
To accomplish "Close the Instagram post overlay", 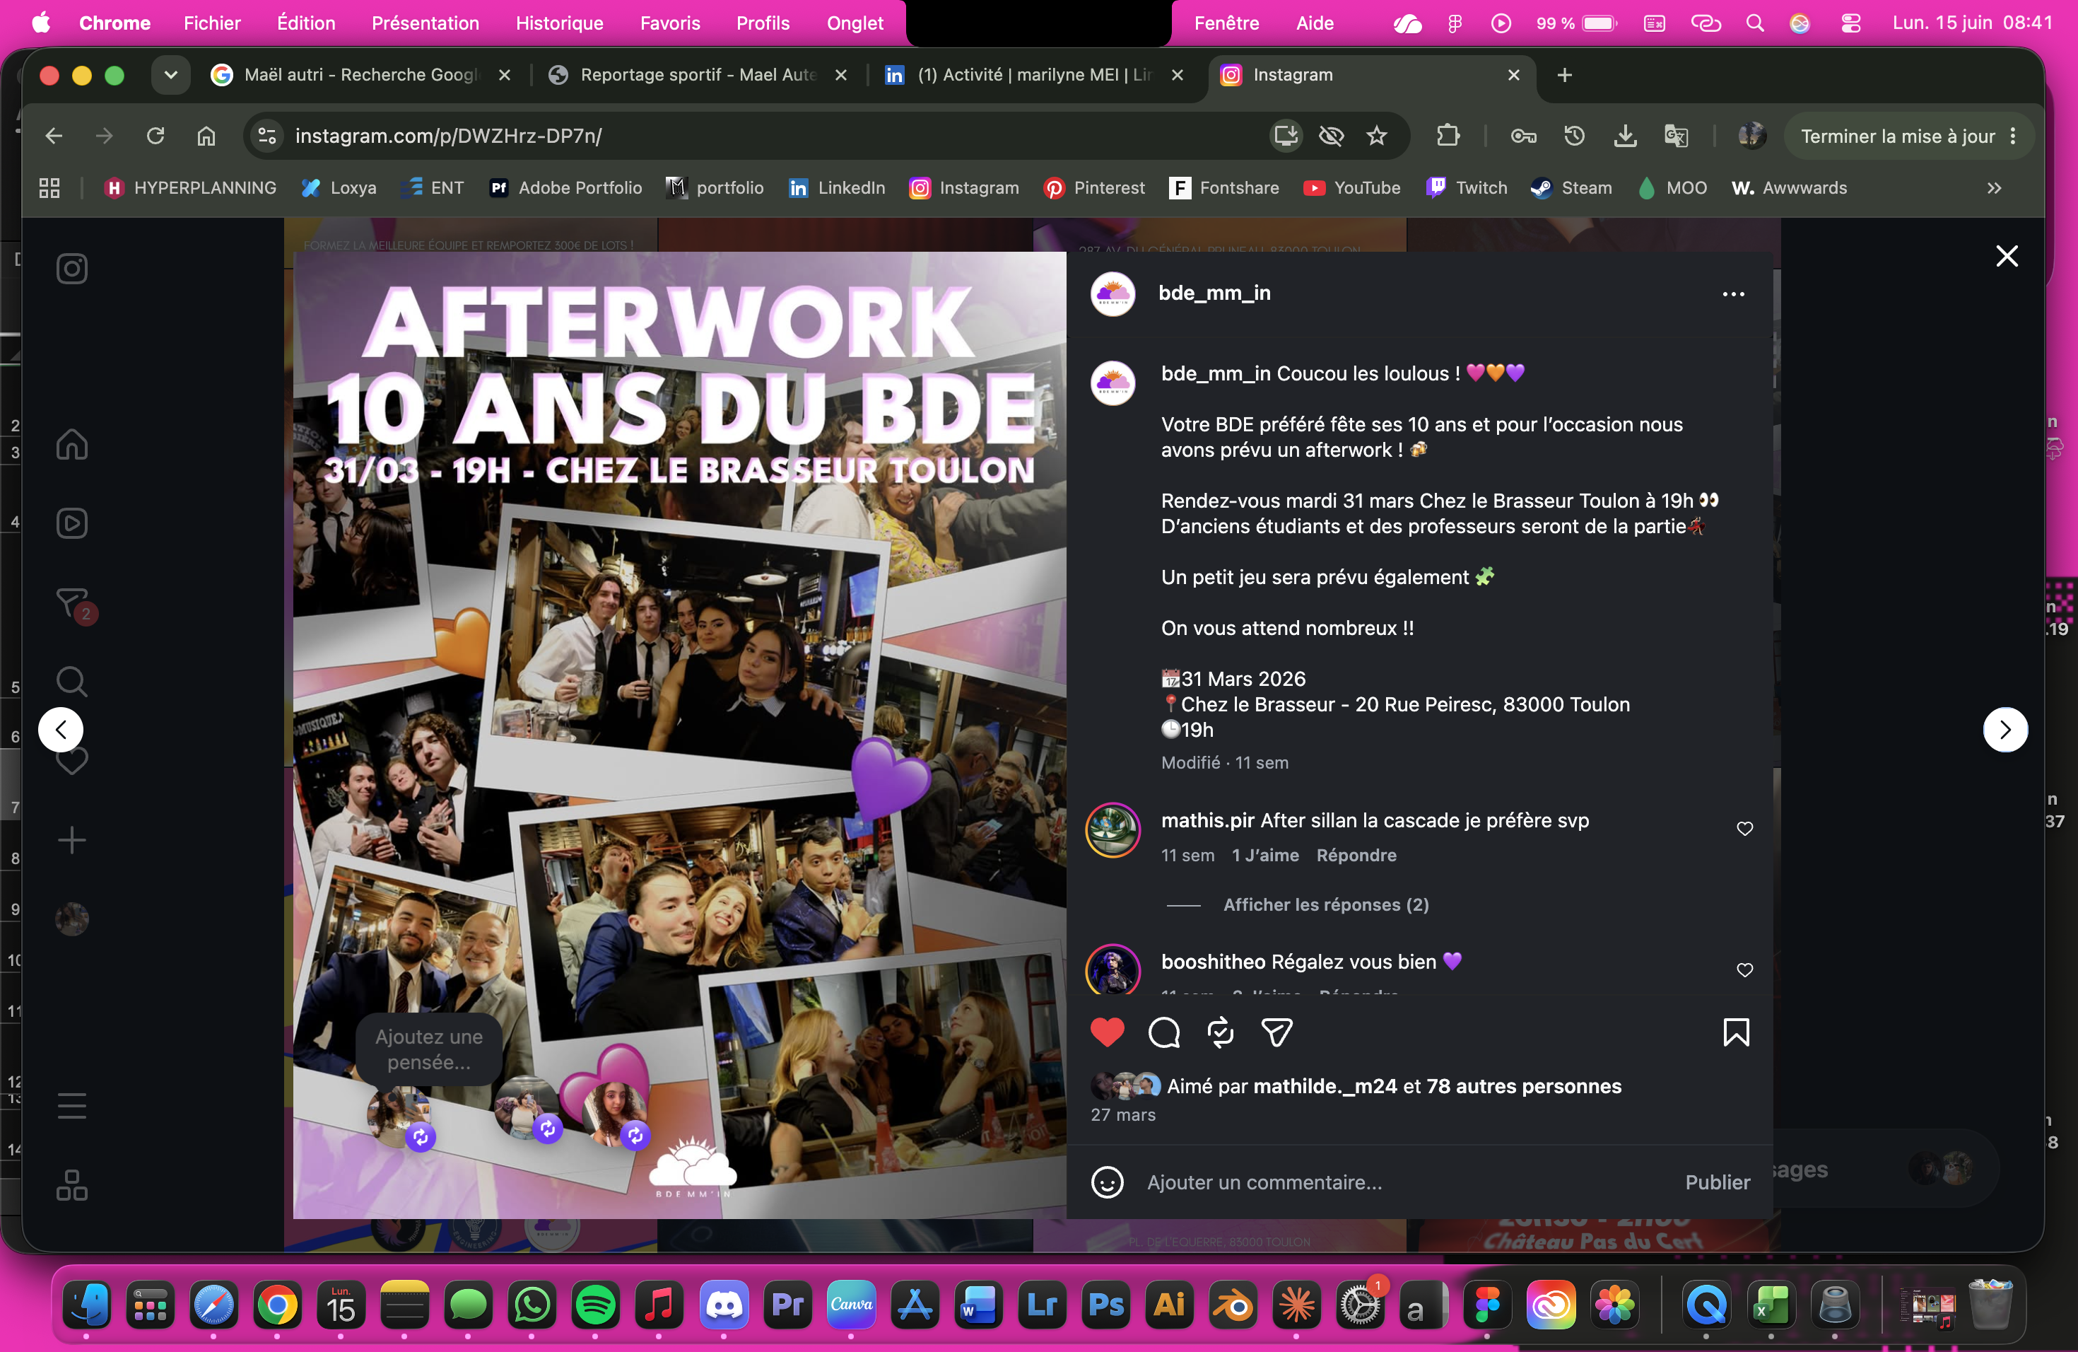I will tap(2007, 256).
